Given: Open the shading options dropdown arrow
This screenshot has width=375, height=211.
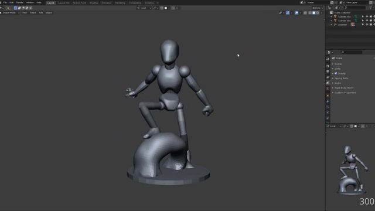Looking at the screenshot, I should [x=322, y=13].
